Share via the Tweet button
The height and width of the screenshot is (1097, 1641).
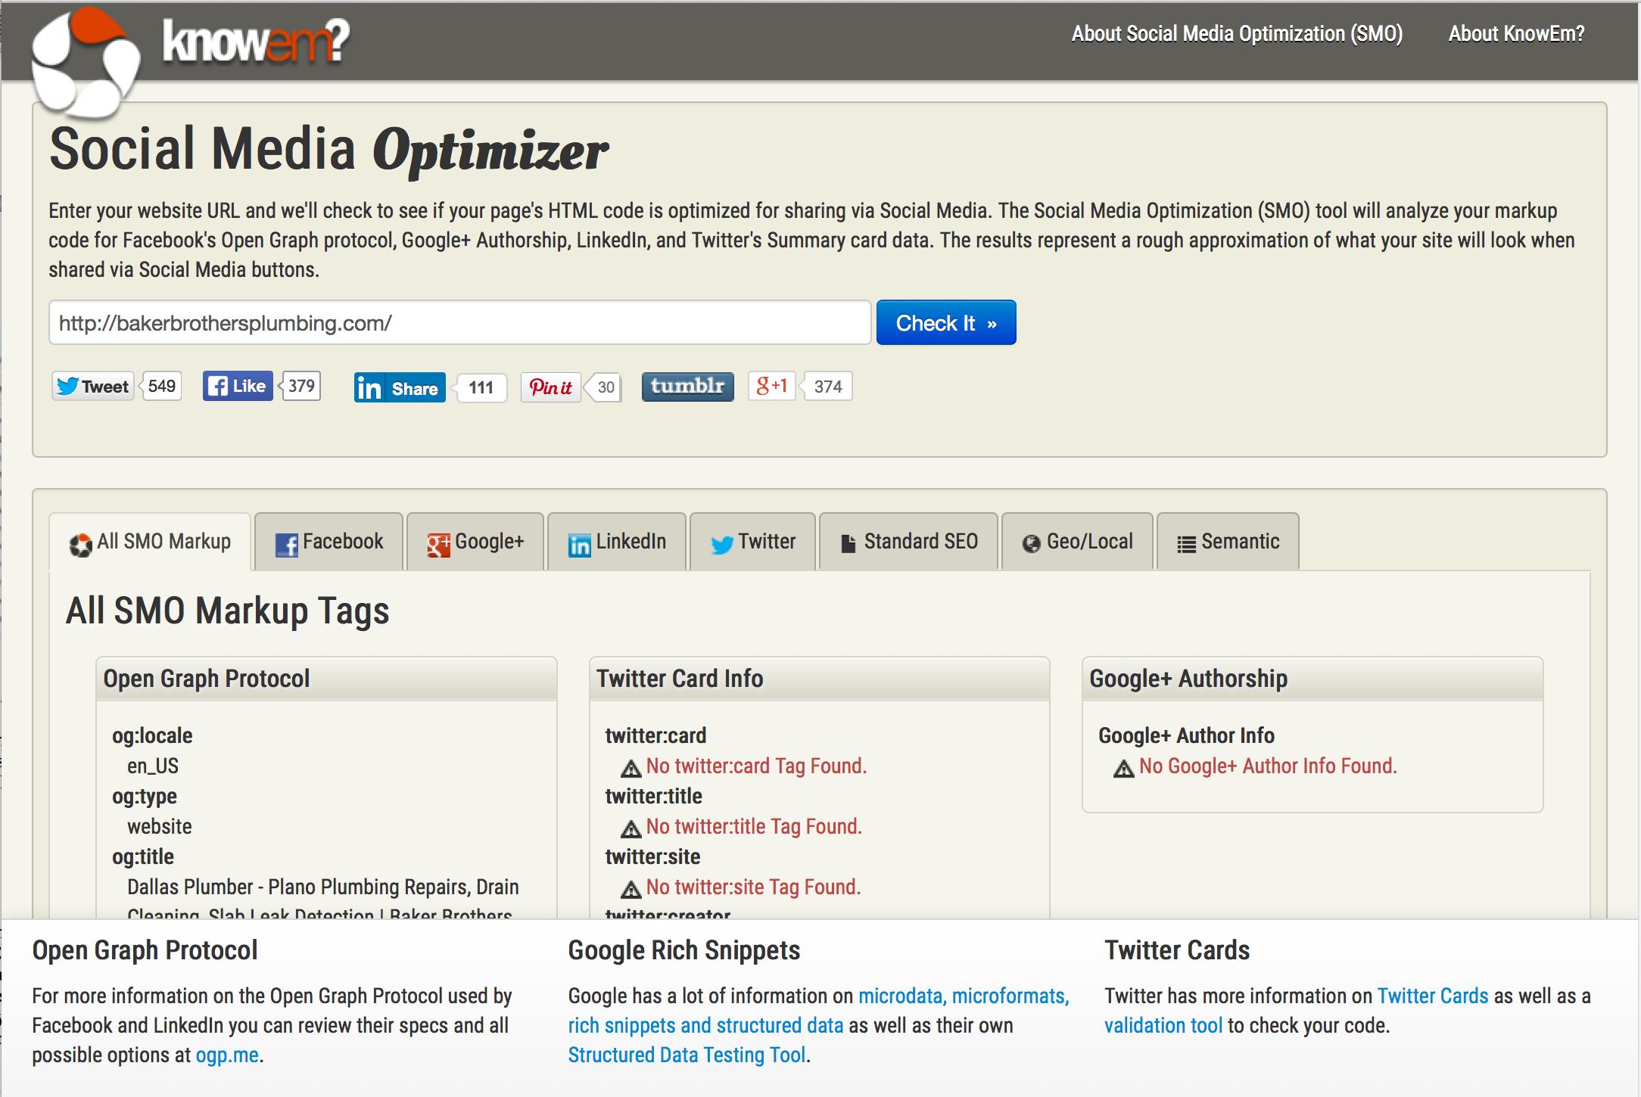(x=93, y=387)
